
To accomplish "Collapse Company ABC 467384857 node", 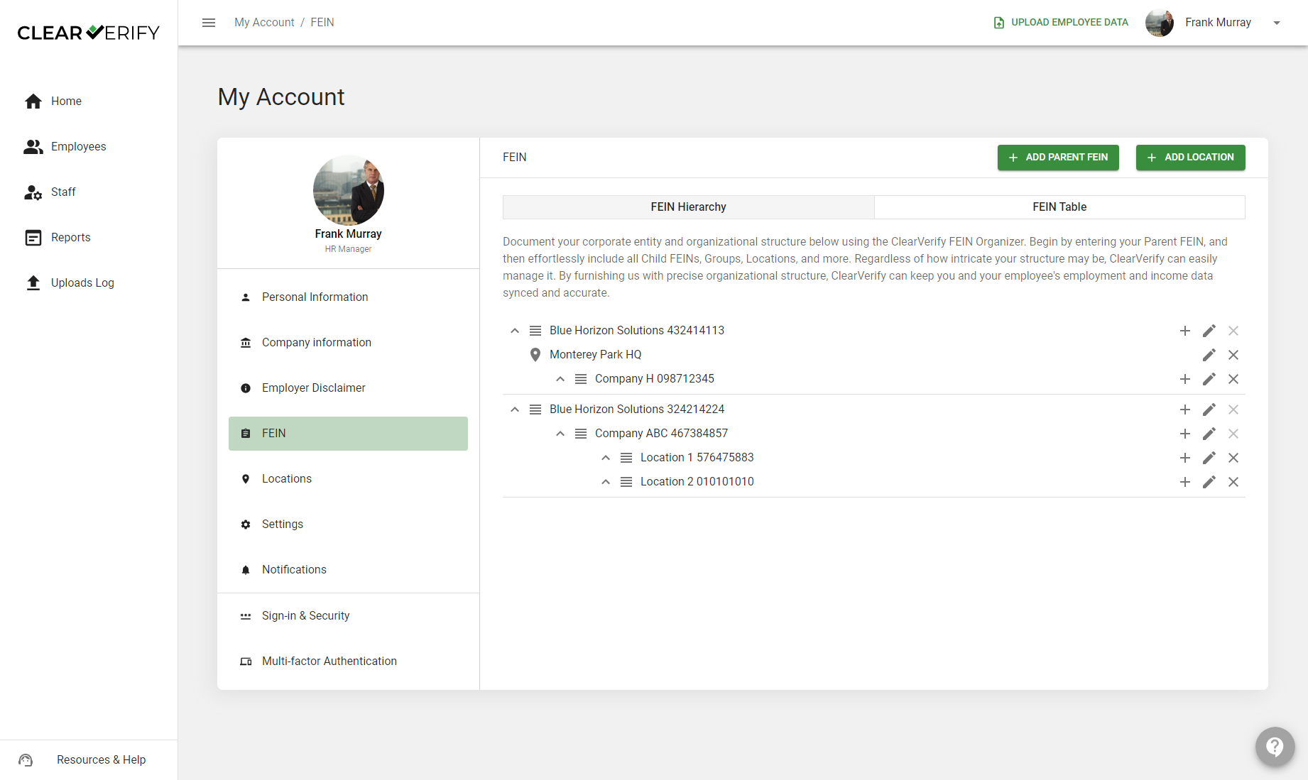I will point(560,434).
